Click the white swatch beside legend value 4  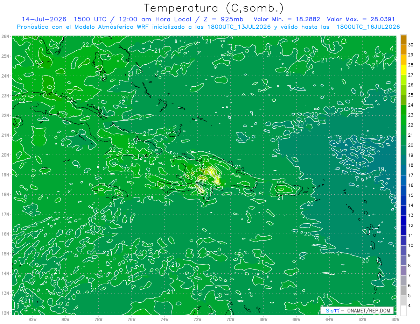click(x=404, y=310)
